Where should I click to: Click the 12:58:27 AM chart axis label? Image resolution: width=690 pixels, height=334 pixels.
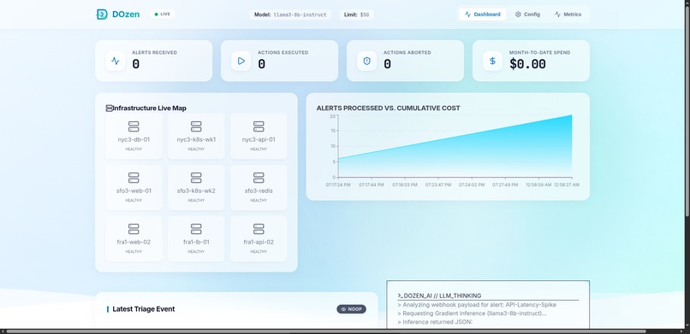[x=567, y=185]
